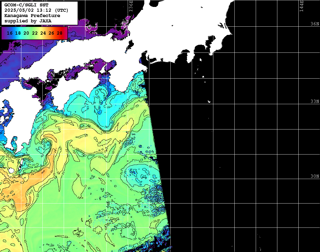Click the "Kanagawa Prefecture" label
The width and height of the screenshot is (320, 252).
[32, 15]
